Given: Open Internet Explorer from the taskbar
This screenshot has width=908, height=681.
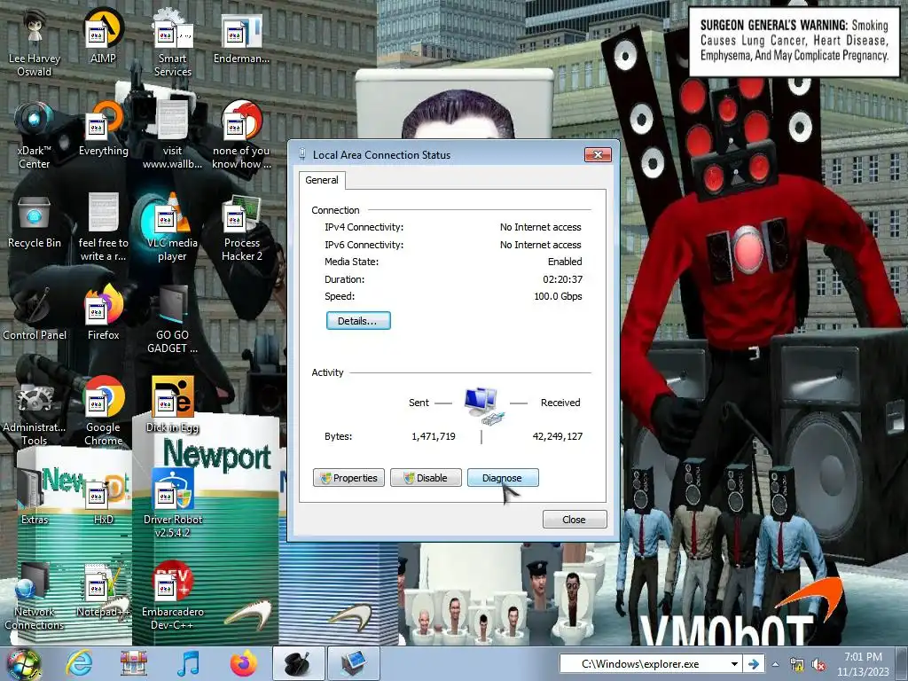Looking at the screenshot, I should click(x=79, y=664).
